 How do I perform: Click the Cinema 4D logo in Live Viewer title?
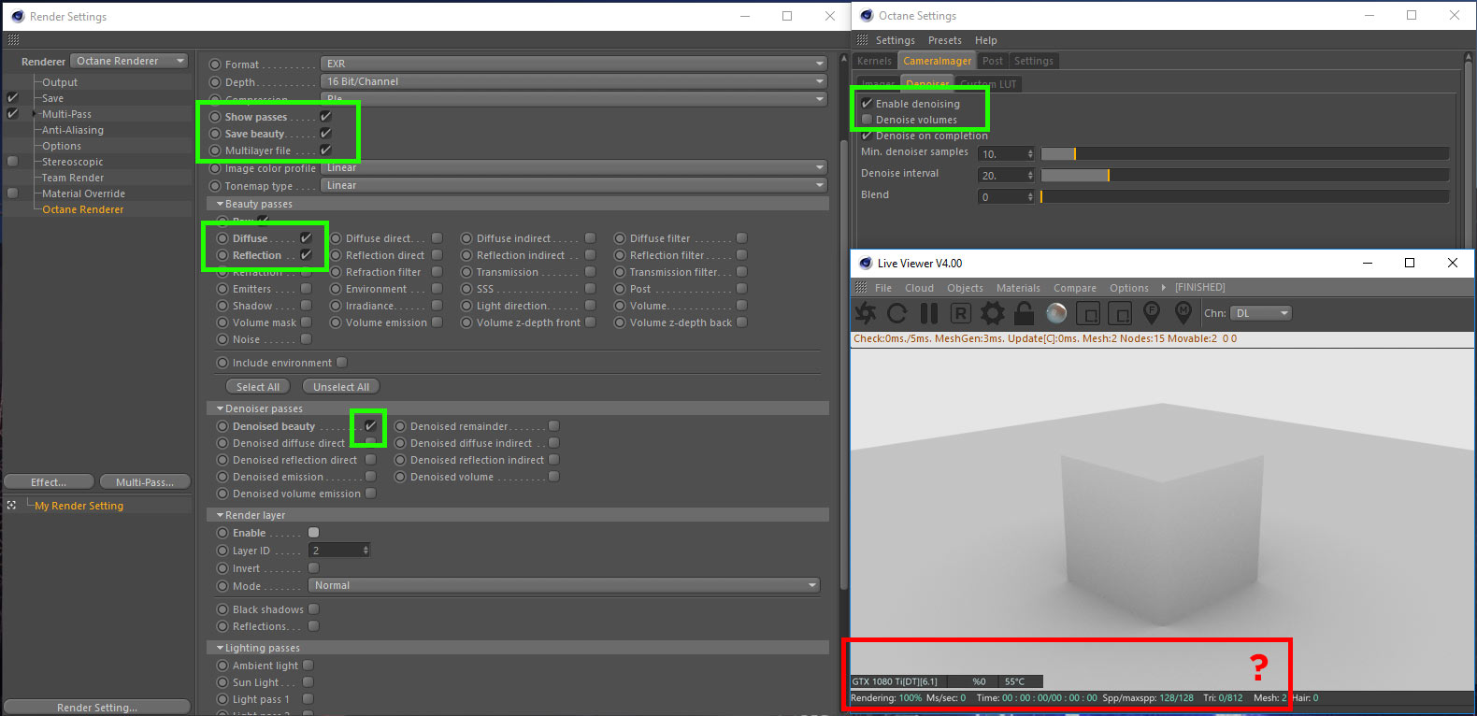click(x=866, y=263)
